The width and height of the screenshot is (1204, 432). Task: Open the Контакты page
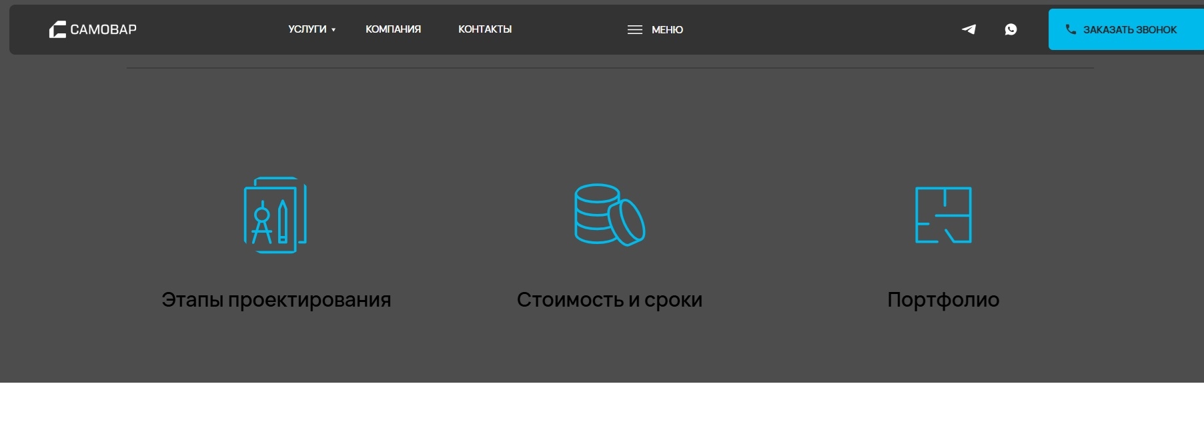(485, 29)
